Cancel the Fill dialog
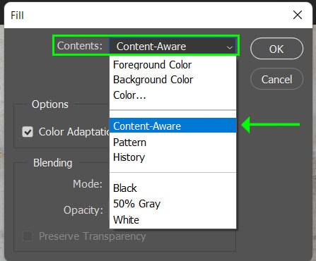The height and width of the screenshot is (261, 316). tap(276, 79)
